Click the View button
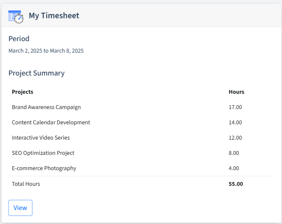Viewport: 282px width, 224px height. 20,207
